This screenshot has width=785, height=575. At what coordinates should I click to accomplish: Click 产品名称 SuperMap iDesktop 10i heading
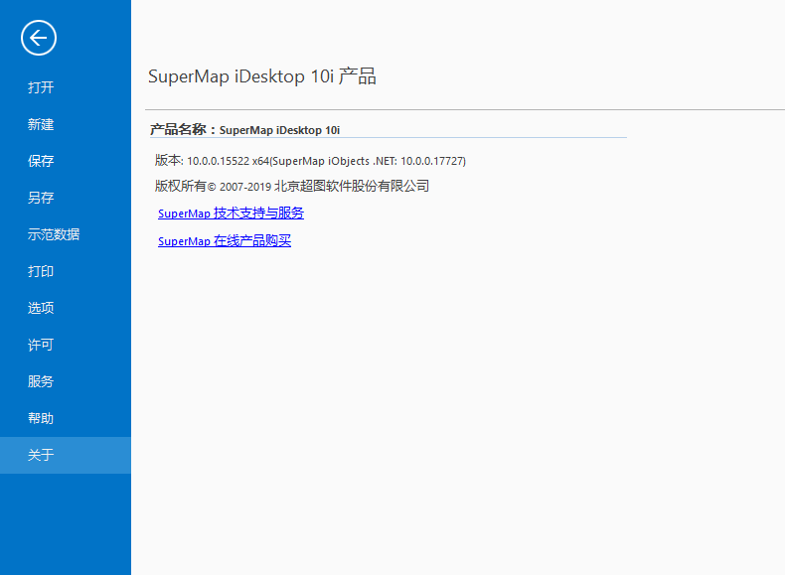click(244, 130)
